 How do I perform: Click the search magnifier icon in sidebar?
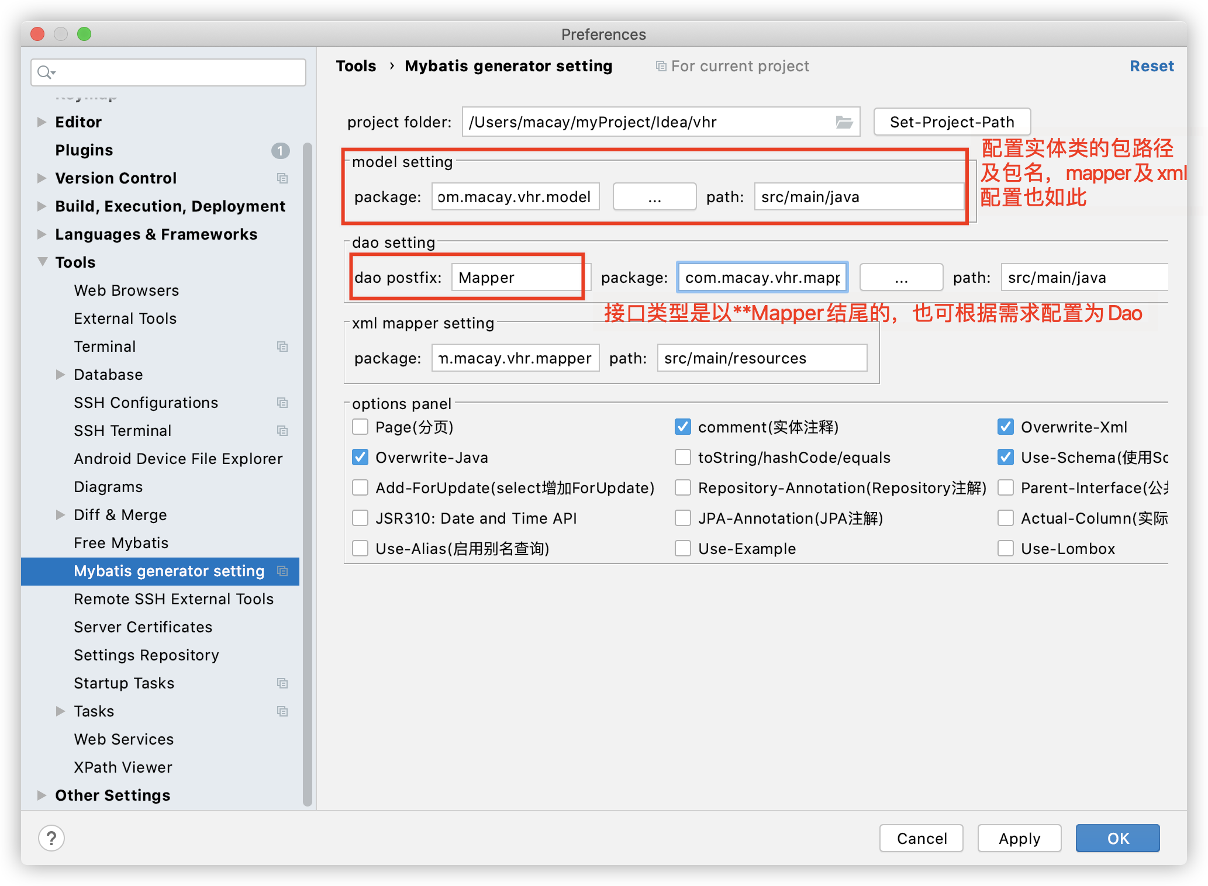click(45, 72)
